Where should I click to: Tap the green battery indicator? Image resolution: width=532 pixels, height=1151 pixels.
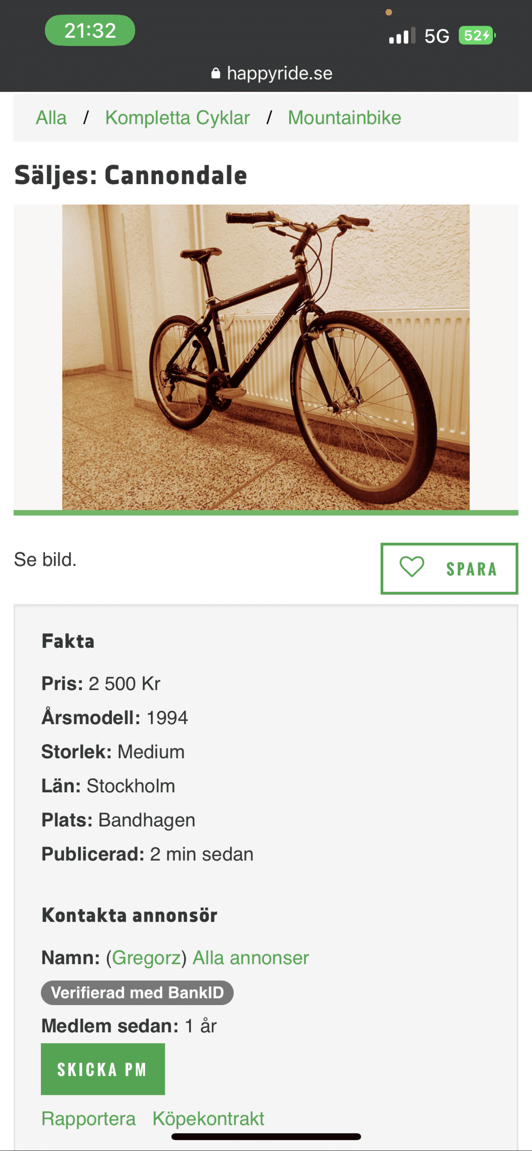click(x=476, y=35)
